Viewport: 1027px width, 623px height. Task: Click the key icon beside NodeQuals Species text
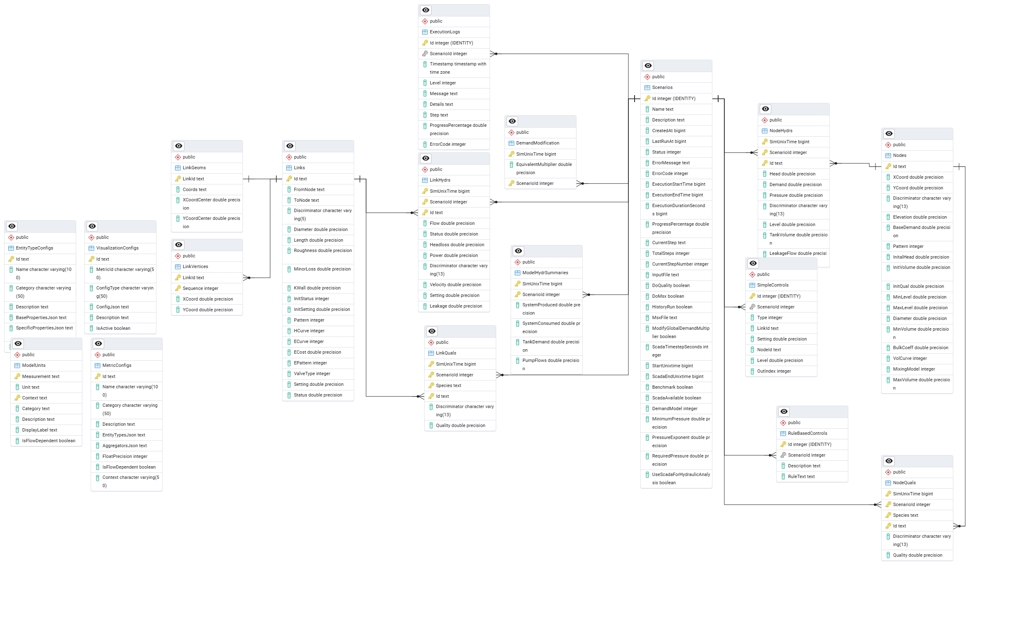[888, 516]
